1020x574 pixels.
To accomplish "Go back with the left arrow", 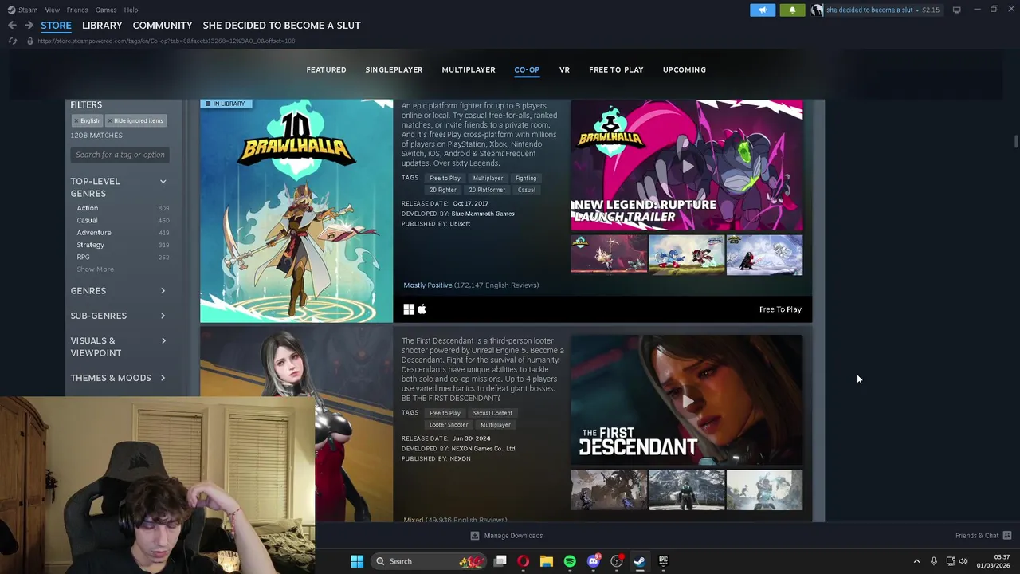I will tap(12, 26).
